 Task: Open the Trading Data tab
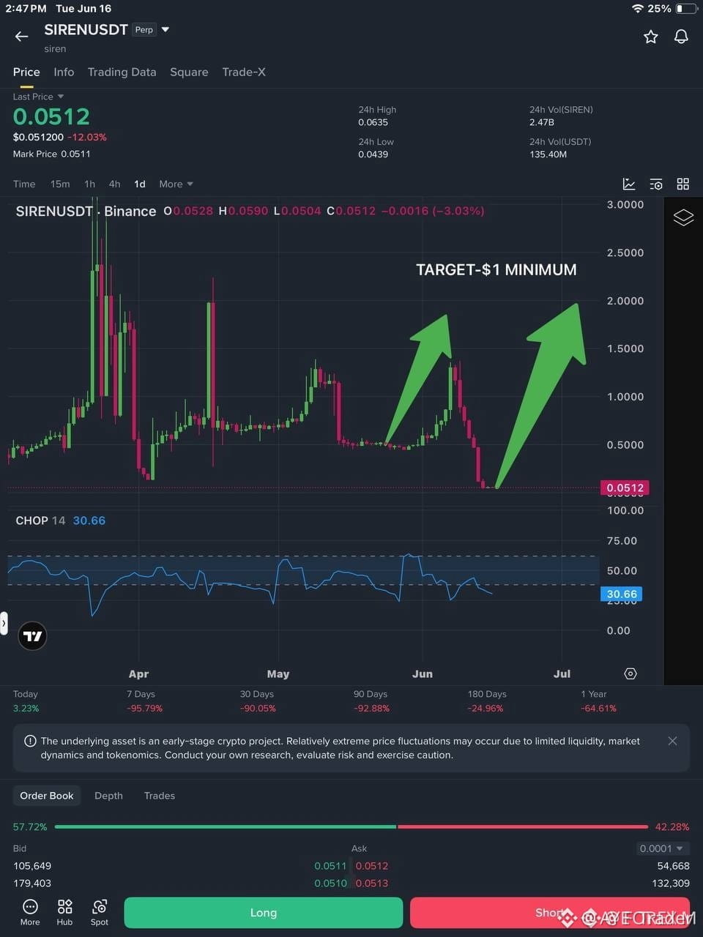[x=122, y=72]
